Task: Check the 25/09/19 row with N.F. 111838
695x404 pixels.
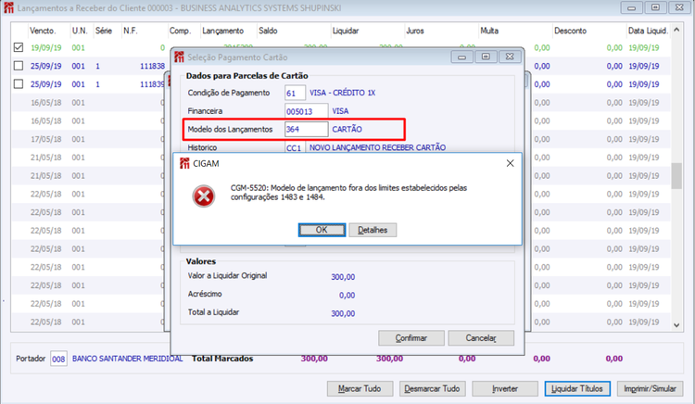Action: [x=19, y=66]
